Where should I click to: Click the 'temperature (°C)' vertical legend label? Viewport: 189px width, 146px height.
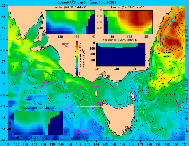click(84, 59)
